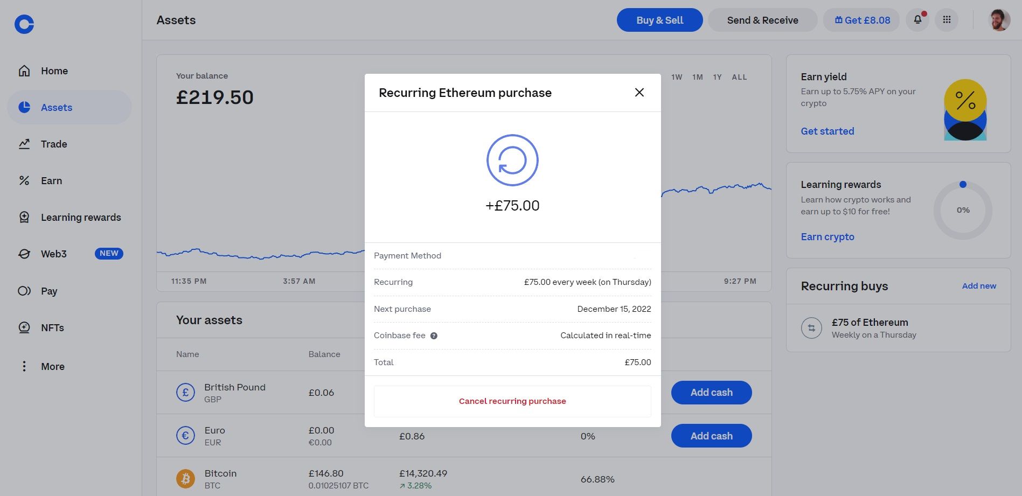This screenshot has width=1022, height=496.
Task: Click the December 15, 2022 next purchase date
Action: point(614,309)
